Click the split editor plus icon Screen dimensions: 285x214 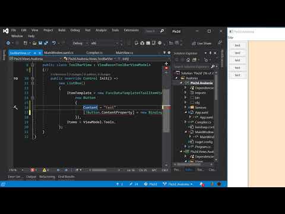166,64
